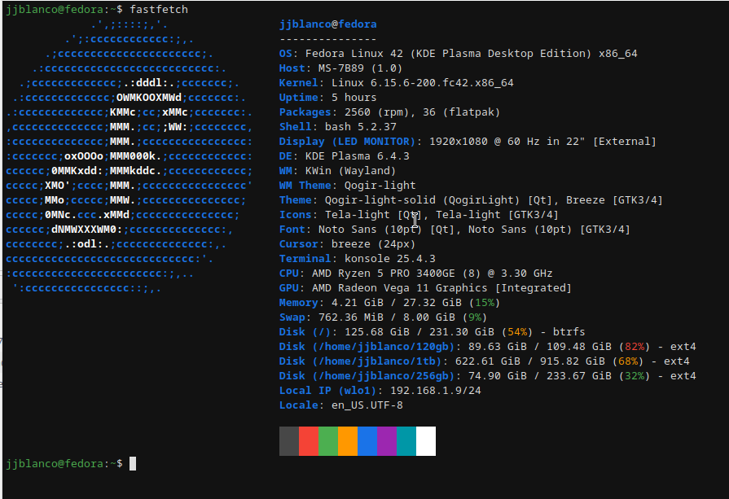This screenshot has width=729, height=499.
Task: Click the Display 1920x1080 line
Action: point(468,142)
